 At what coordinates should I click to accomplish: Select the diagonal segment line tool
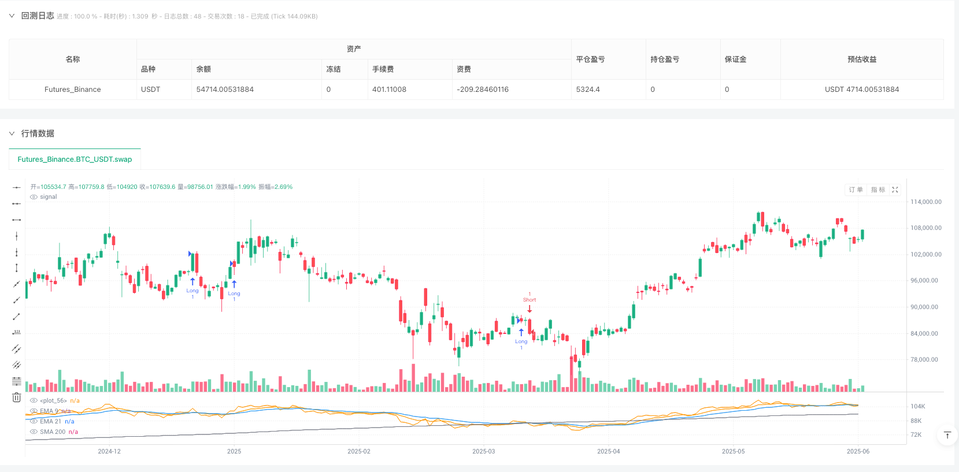[x=16, y=317]
